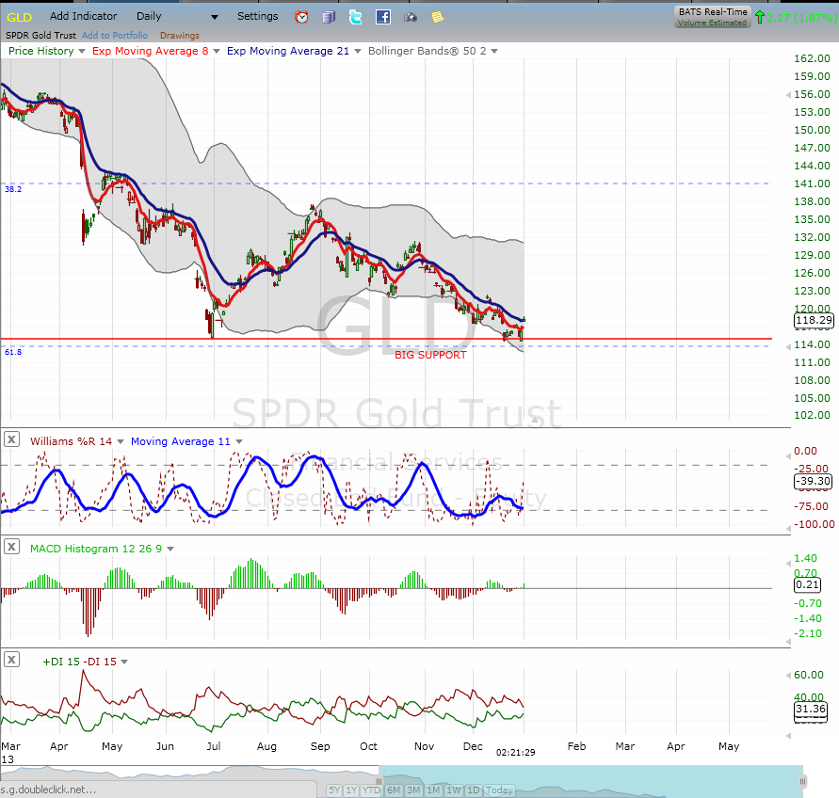Screen dimensions: 839x798
Task: Click the GLD ticker symbol
Action: click(x=19, y=18)
